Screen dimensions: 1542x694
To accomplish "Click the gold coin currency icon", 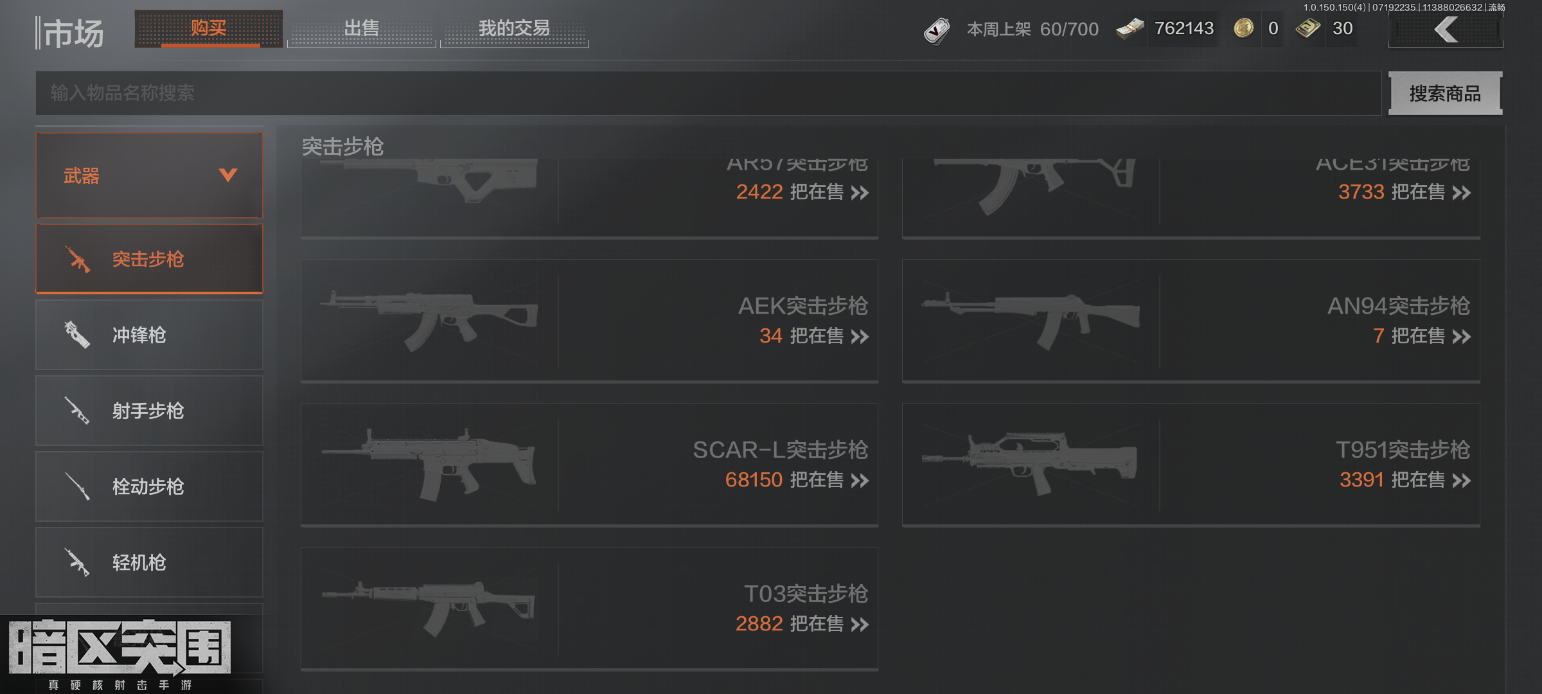I will pyautogui.click(x=1244, y=28).
